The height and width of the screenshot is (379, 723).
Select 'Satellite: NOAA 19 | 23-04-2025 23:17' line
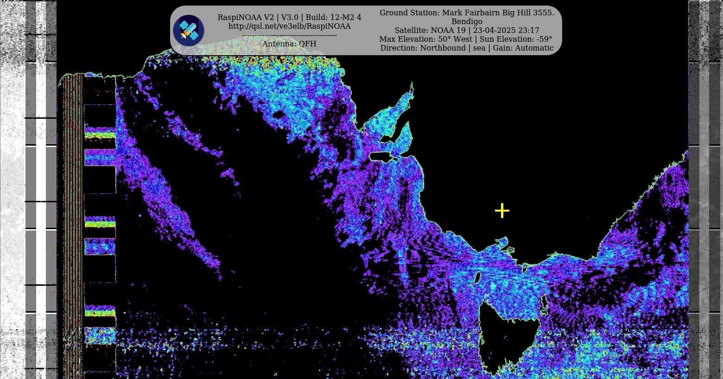tap(467, 31)
